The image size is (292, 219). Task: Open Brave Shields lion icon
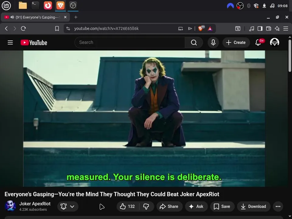click(201, 28)
